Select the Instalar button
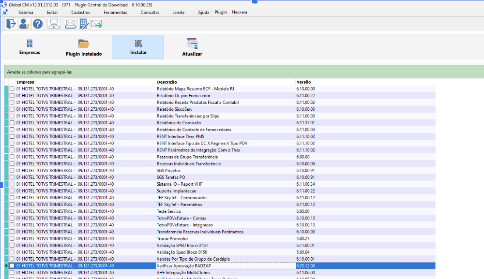This screenshot has width=484, height=279. pyautogui.click(x=138, y=47)
